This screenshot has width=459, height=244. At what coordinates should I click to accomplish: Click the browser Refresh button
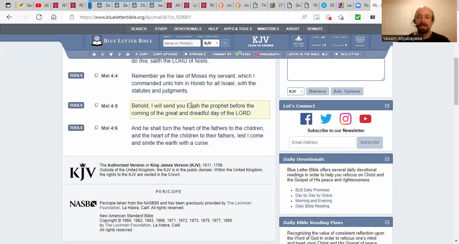pos(39,17)
